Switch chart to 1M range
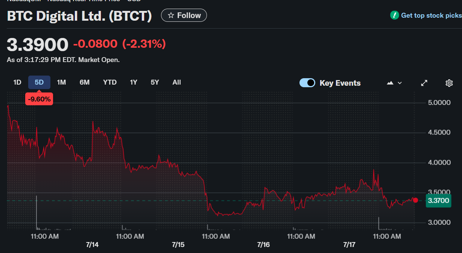462x253 pixels. tap(61, 82)
